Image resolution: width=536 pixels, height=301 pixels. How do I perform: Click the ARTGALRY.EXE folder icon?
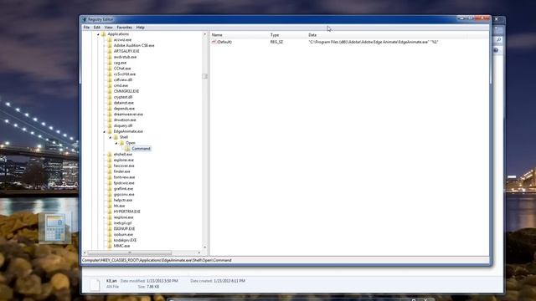[x=110, y=51]
